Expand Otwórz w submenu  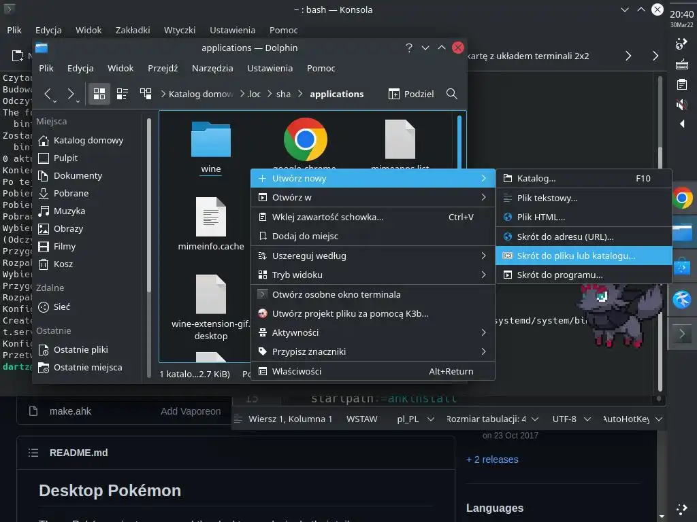[373, 198]
